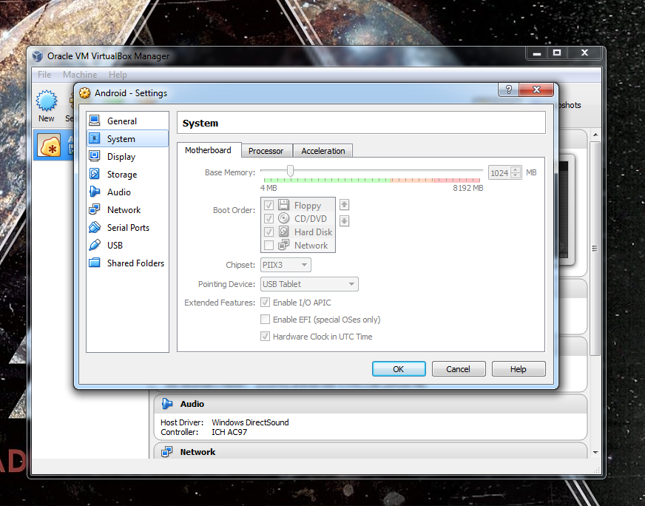The image size is (645, 506).
Task: Switch to the Acceleration tab
Action: (x=323, y=151)
